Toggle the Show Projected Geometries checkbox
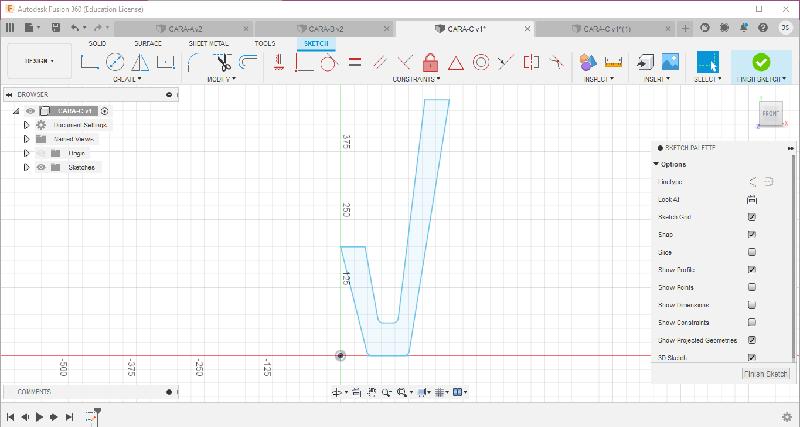 (752, 340)
